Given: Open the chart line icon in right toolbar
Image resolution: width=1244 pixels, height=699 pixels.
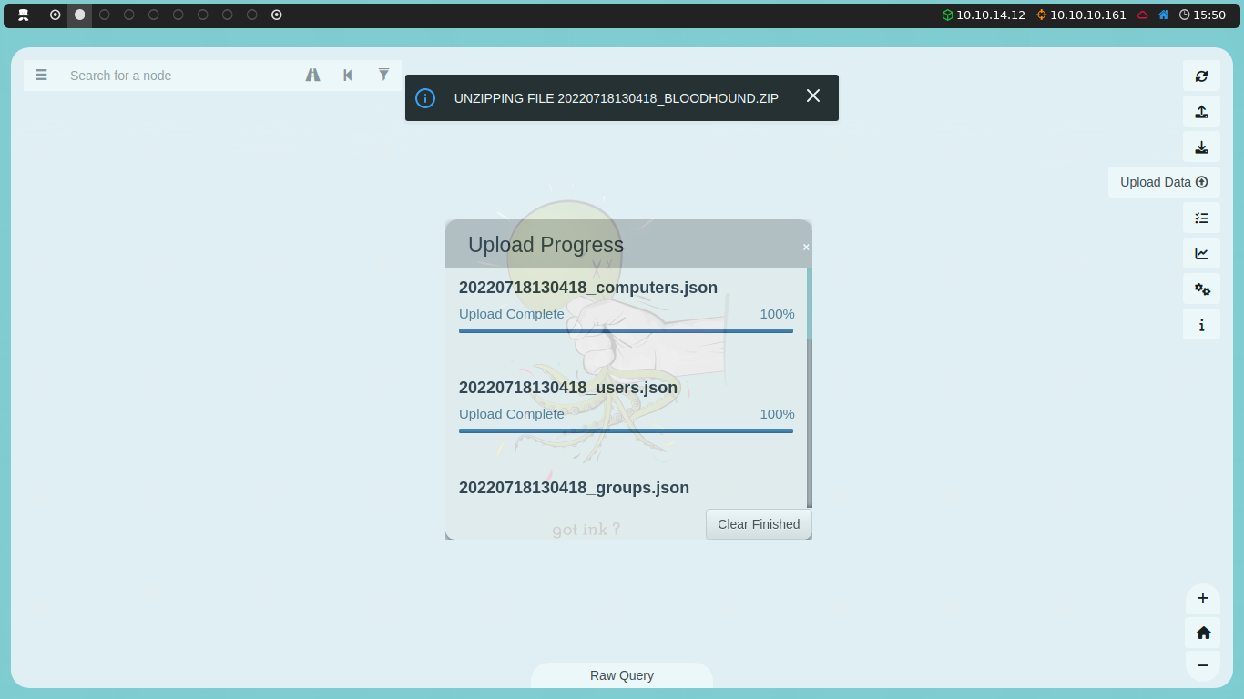Looking at the screenshot, I should [1201, 254].
